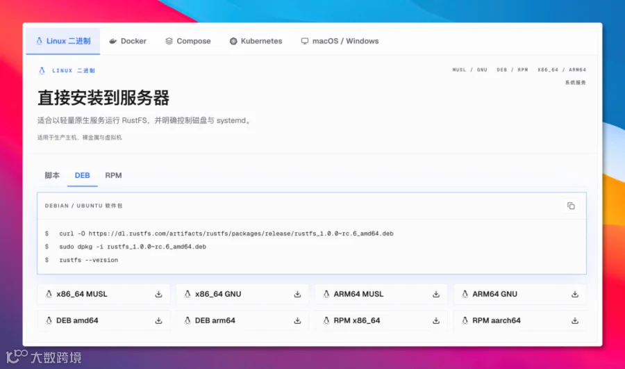Select the DEB sub-tab
This screenshot has width=625, height=369.
coord(82,176)
